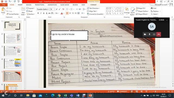
Task: Expand Shape Fill options
Action: pos(141,8)
